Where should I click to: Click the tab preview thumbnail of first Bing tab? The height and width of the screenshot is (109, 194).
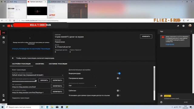[16, 11]
